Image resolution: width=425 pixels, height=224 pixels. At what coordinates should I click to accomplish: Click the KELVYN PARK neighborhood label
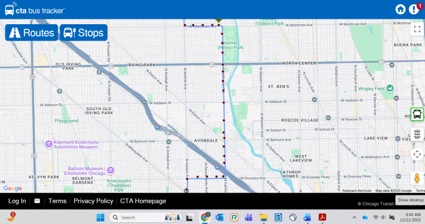point(44,177)
